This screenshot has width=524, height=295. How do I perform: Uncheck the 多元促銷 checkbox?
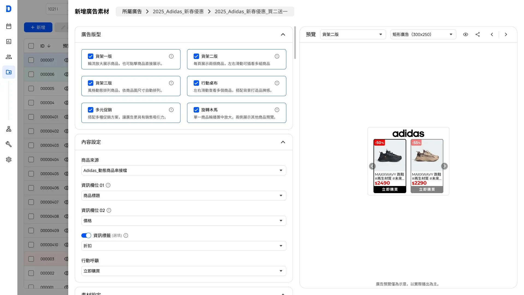coord(91,110)
